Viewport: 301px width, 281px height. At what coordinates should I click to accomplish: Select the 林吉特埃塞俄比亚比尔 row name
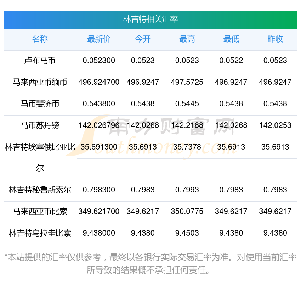(40, 158)
